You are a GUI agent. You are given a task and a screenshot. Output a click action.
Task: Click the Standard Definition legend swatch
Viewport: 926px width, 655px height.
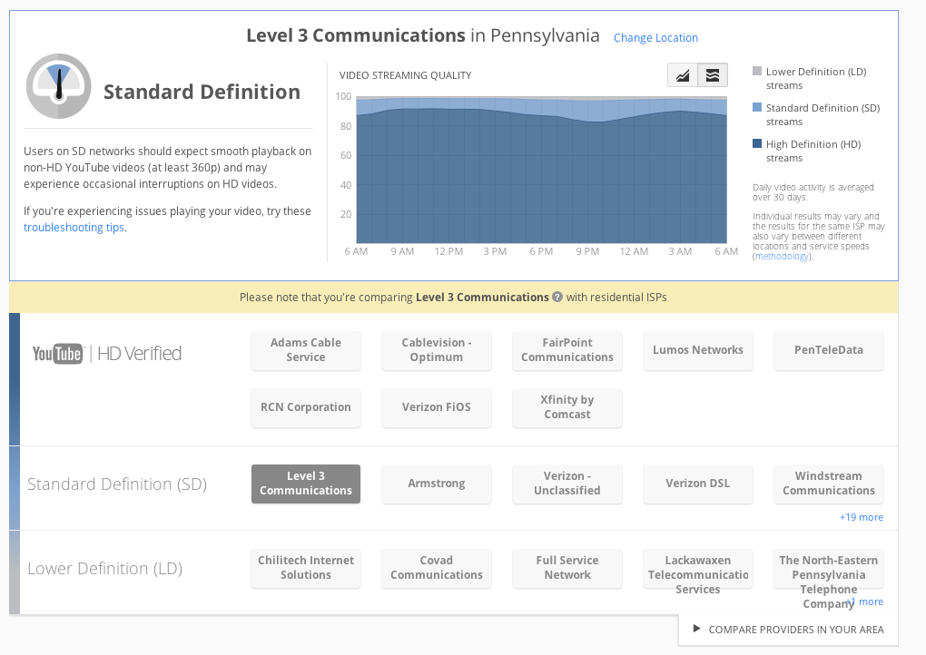click(x=757, y=108)
